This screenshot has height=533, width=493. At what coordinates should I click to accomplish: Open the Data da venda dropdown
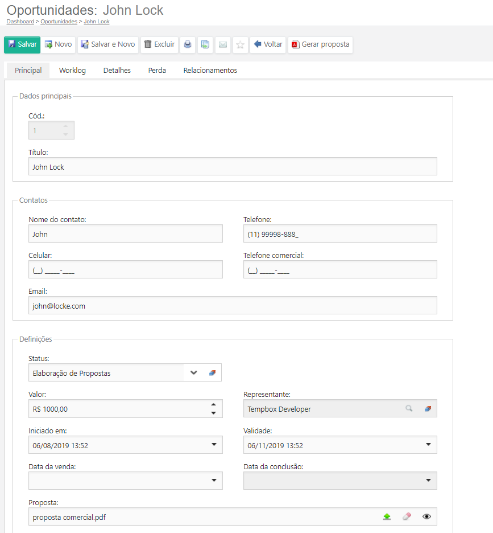214,481
